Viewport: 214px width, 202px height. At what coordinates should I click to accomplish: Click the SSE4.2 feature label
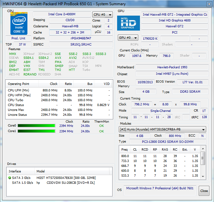[x=43, y=58]
